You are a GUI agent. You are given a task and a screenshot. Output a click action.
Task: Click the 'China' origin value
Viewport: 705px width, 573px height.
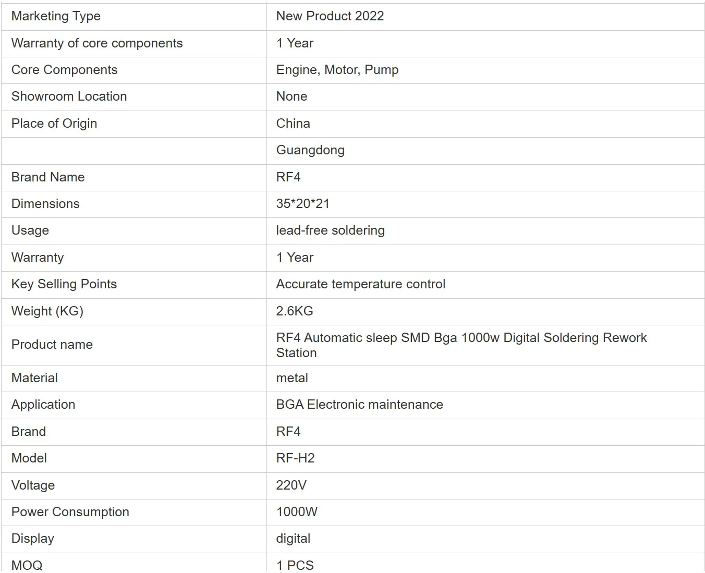(x=293, y=124)
